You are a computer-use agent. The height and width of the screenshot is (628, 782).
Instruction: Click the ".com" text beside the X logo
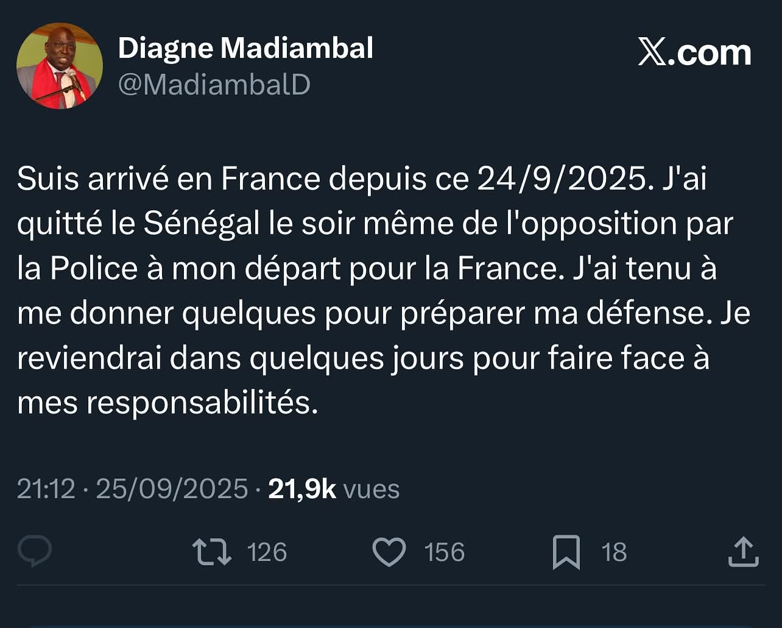(710, 53)
